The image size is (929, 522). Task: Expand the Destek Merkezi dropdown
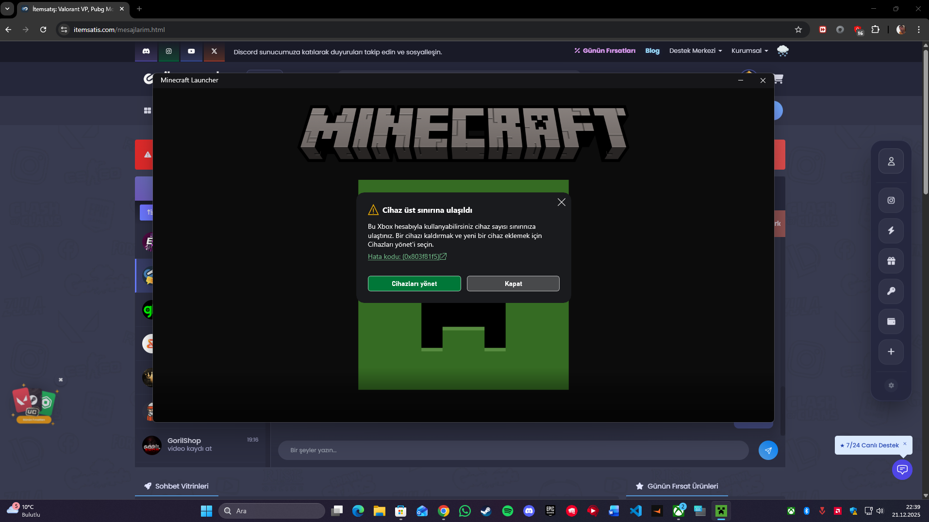coord(696,50)
